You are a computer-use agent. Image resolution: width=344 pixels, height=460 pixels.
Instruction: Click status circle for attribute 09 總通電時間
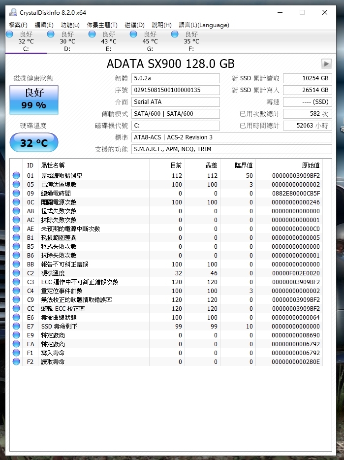(x=16, y=193)
